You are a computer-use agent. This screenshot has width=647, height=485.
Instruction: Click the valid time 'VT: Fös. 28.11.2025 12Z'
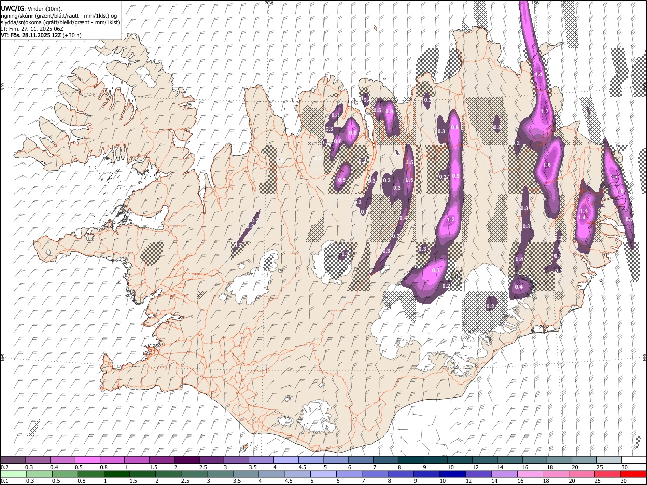point(31,35)
